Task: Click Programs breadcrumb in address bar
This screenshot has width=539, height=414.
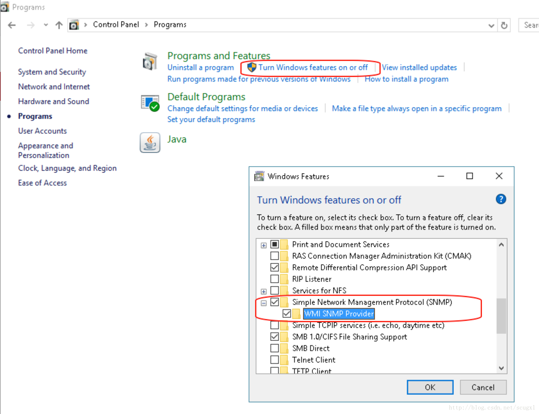Action: (170, 25)
